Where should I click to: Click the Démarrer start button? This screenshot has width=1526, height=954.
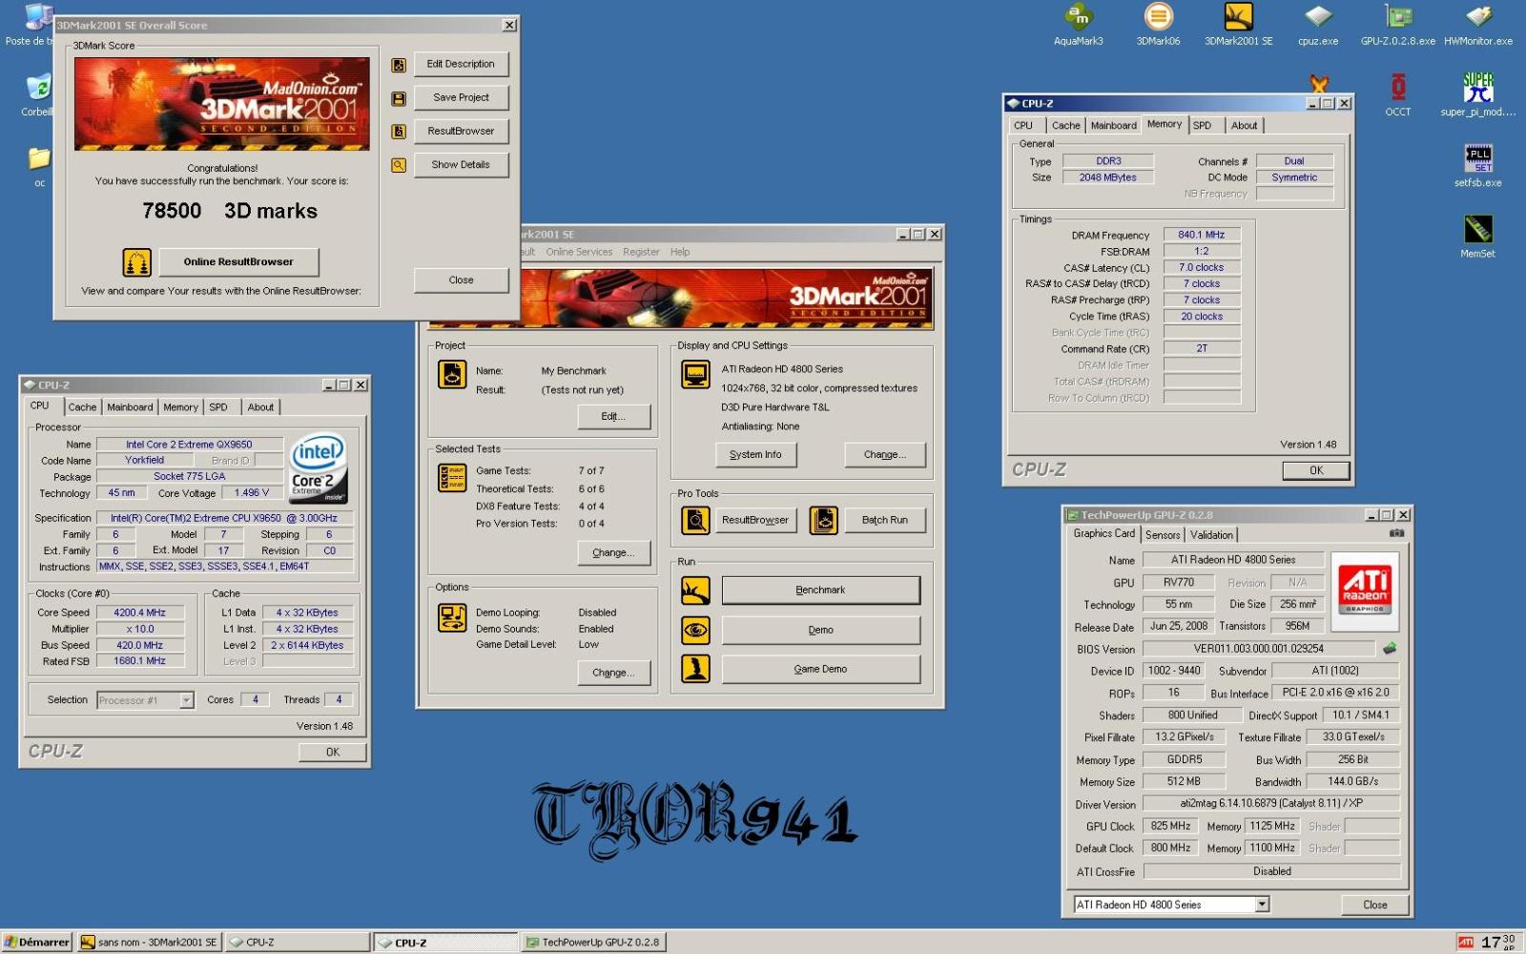coord(36,943)
